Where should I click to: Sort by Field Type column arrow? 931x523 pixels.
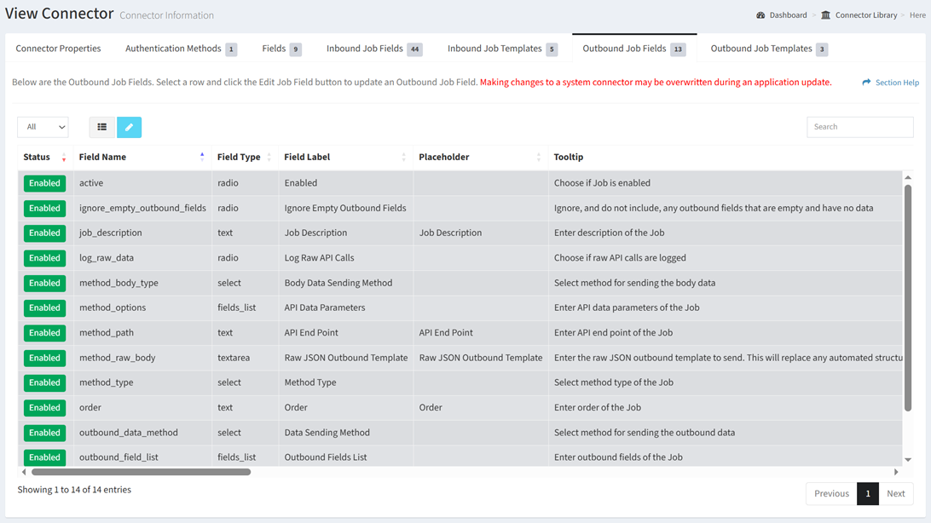click(x=269, y=158)
